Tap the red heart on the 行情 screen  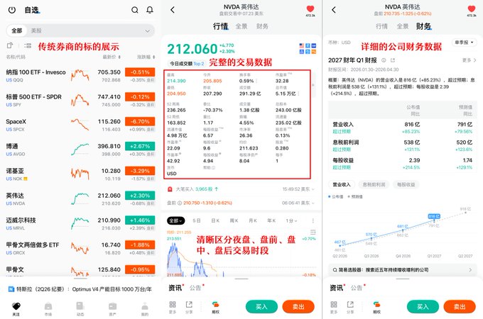pyautogui.click(x=310, y=9)
